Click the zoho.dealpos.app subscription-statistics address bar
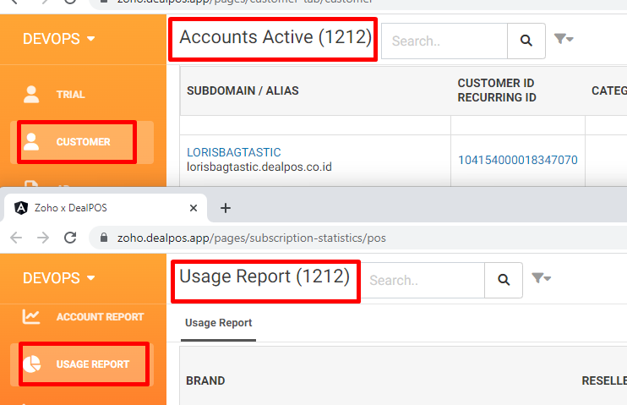The width and height of the screenshot is (627, 405). (x=252, y=238)
